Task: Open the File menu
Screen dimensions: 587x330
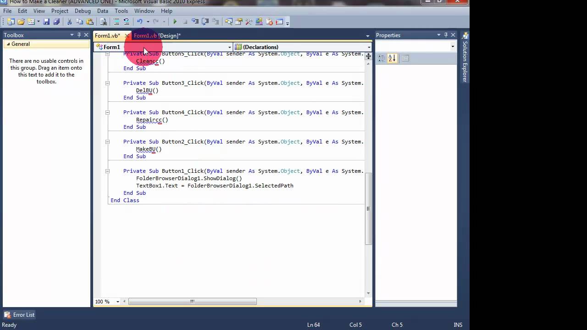Action: [x=7, y=11]
